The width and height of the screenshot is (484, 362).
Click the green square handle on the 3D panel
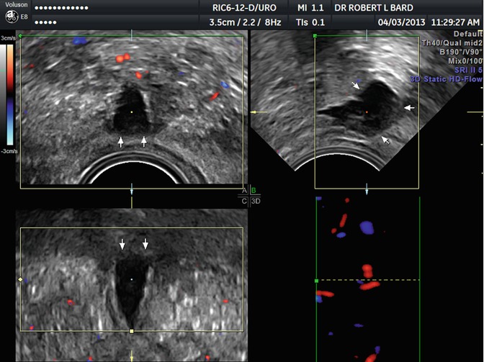[316, 280]
